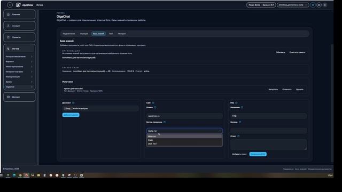The image size is (342, 192).
Task: Click the icon beside Логика
Action: [9, 49]
